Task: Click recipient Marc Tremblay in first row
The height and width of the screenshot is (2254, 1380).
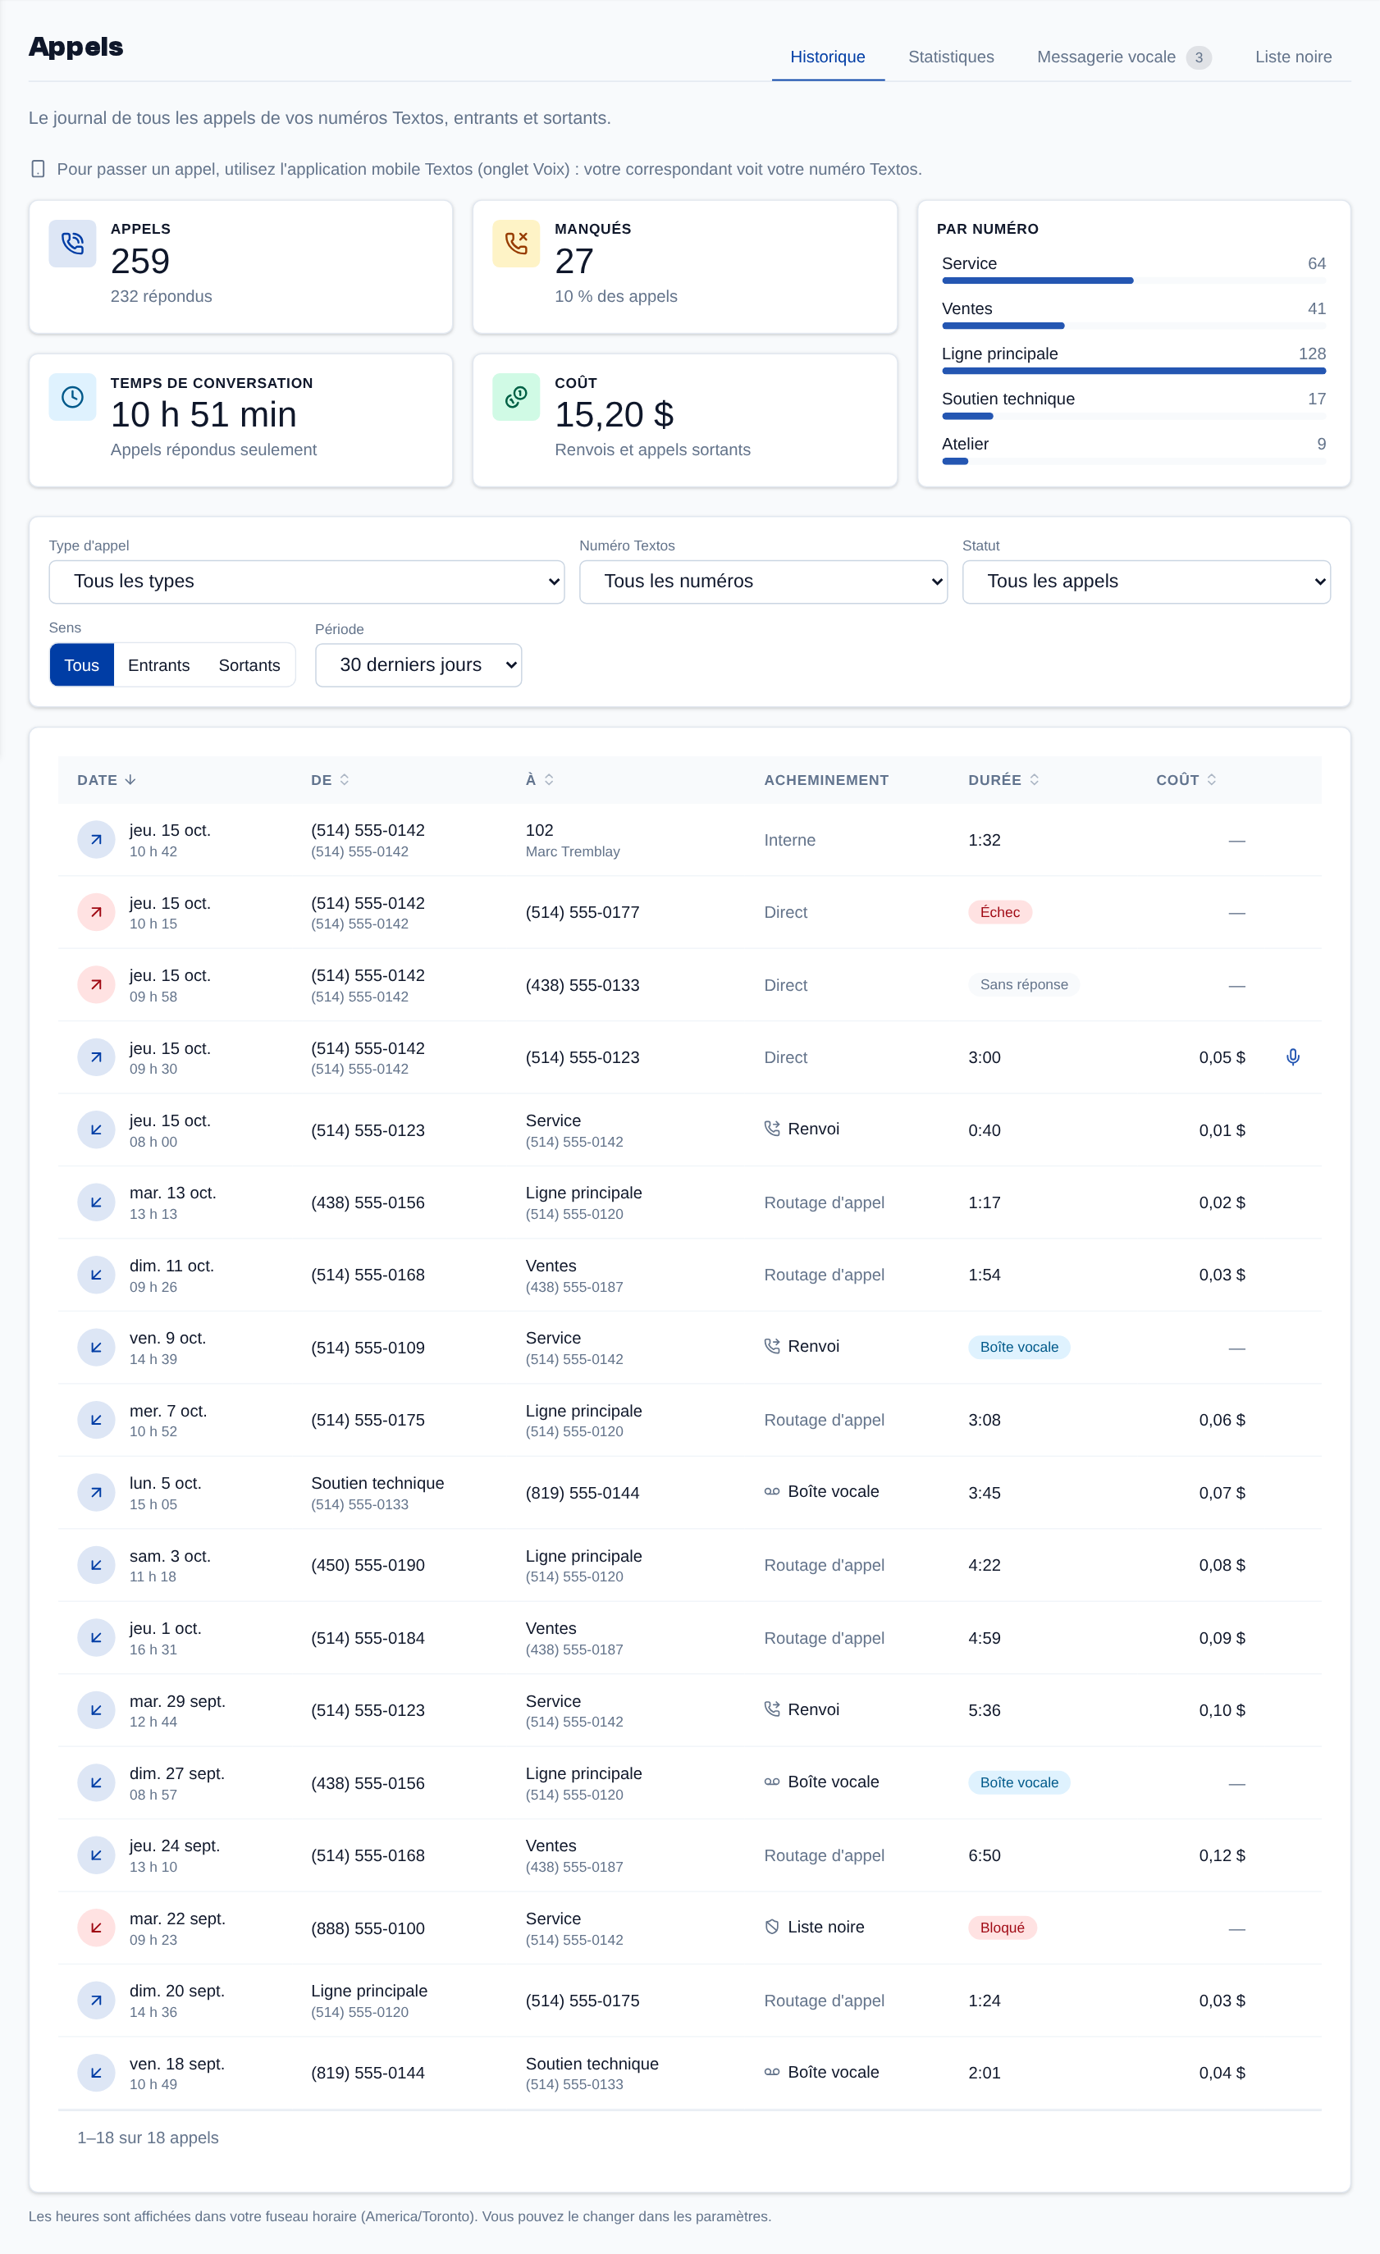Action: [x=573, y=851]
